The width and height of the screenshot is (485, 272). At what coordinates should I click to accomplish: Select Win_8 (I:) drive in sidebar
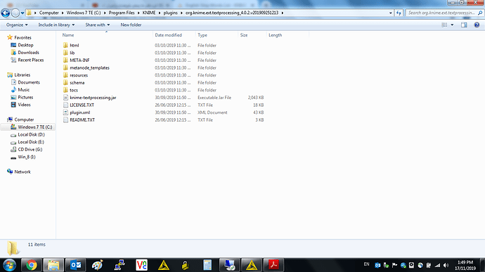27,157
